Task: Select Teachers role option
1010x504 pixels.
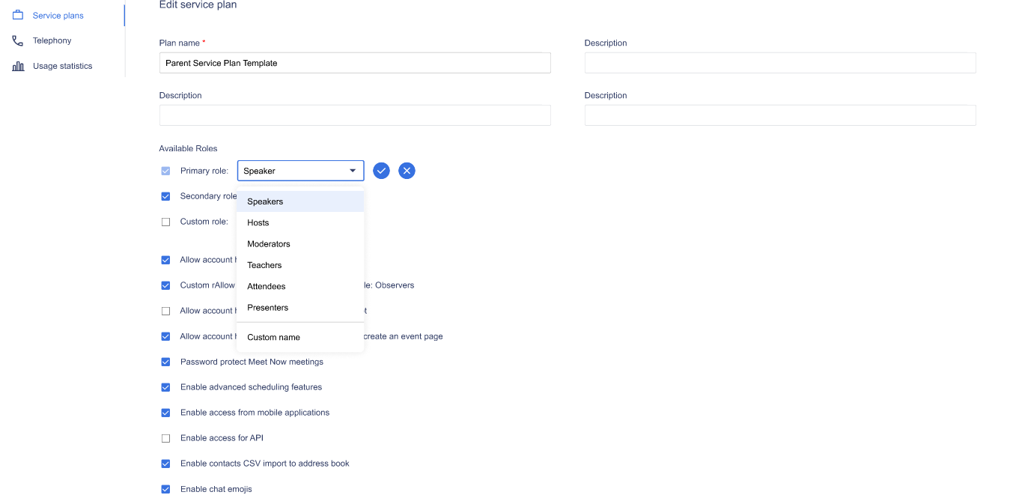Action: pyautogui.click(x=264, y=265)
